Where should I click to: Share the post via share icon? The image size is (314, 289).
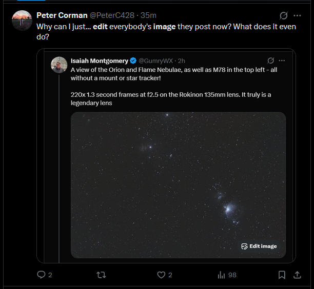pyautogui.click(x=297, y=275)
